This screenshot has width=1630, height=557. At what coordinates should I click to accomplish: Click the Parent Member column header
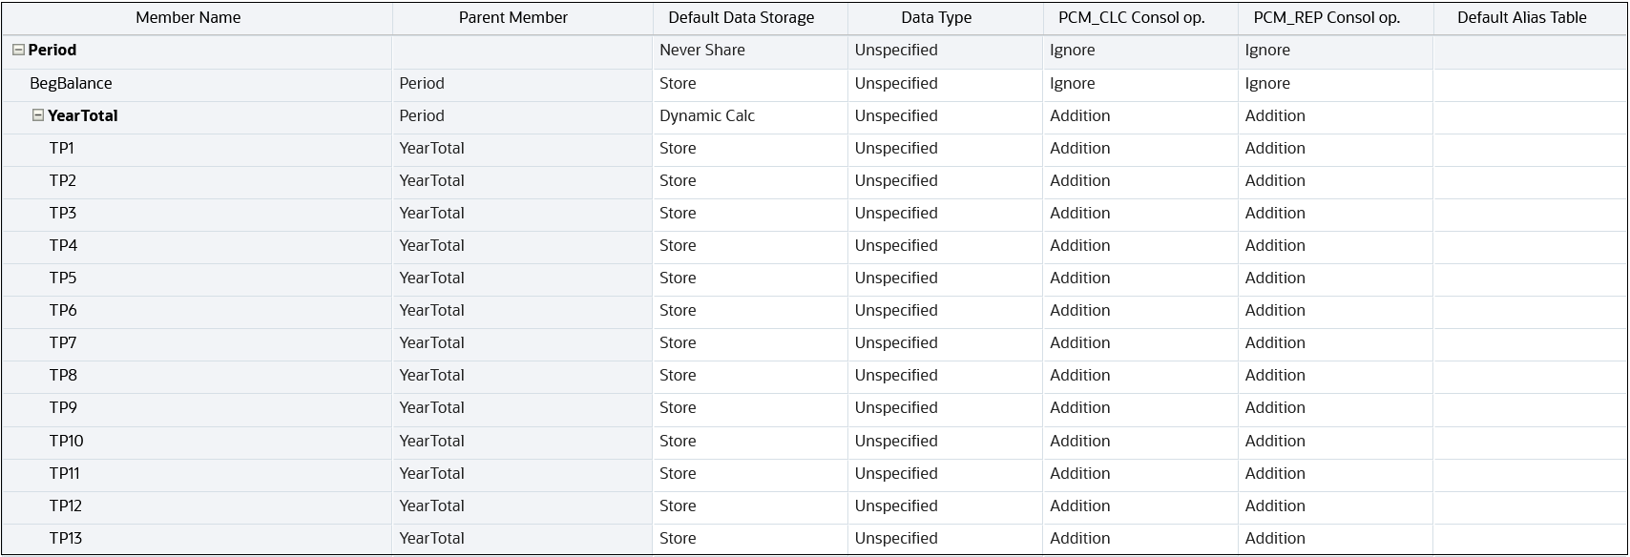click(512, 18)
